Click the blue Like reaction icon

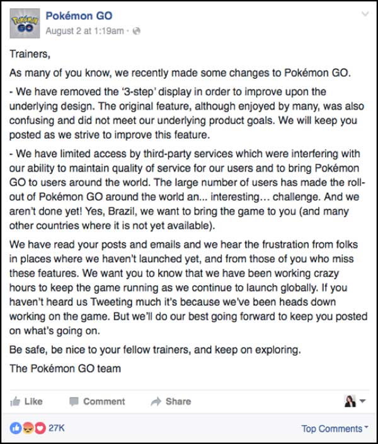pos(16,428)
